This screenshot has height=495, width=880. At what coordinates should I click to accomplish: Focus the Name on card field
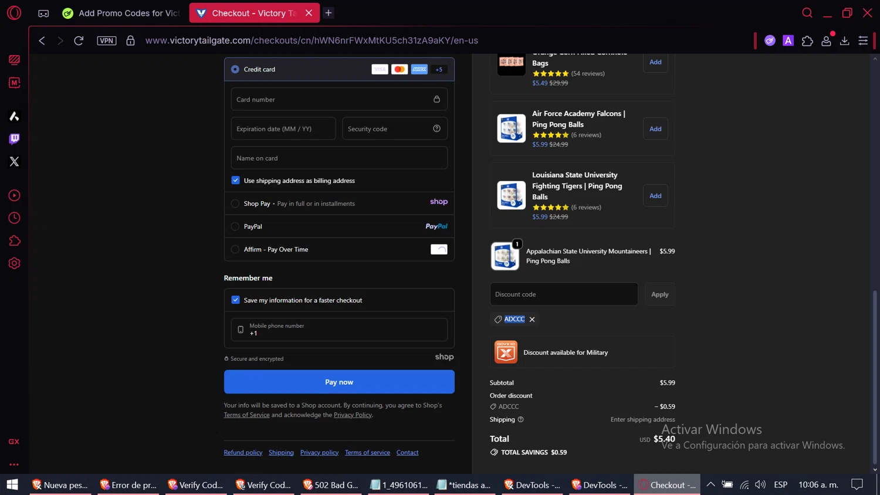coord(339,158)
